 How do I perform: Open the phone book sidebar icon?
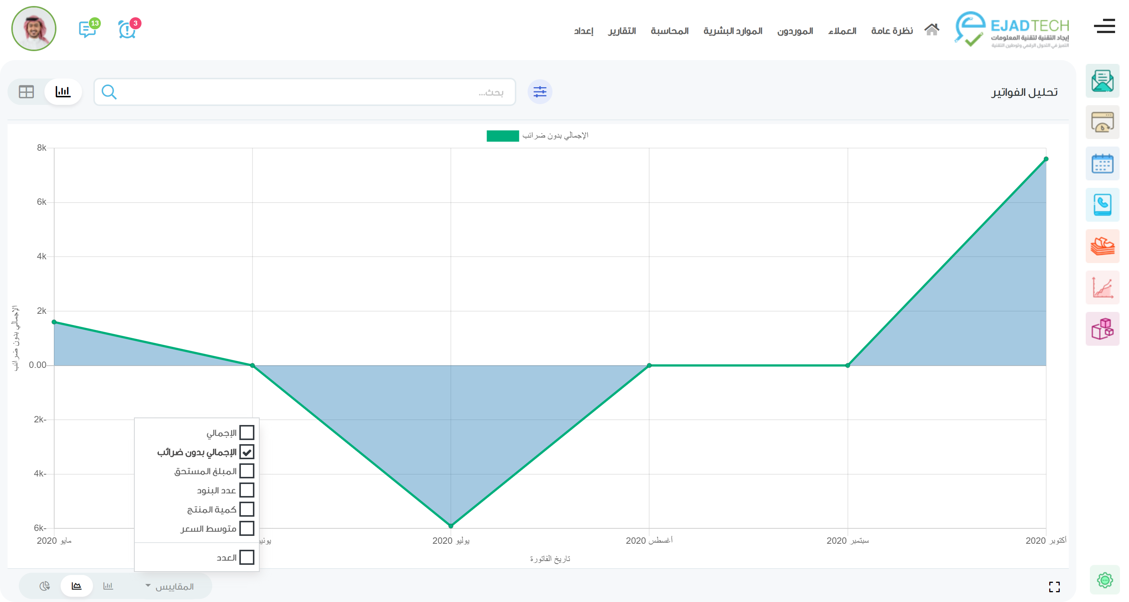tap(1102, 205)
